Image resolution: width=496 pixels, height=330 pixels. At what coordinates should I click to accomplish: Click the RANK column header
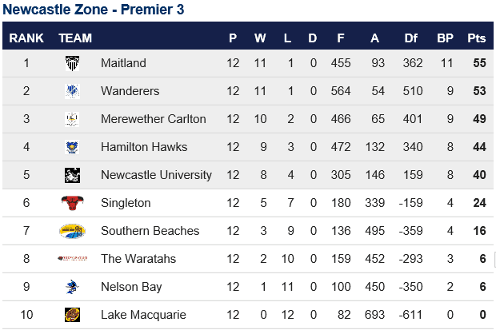[x=26, y=38]
